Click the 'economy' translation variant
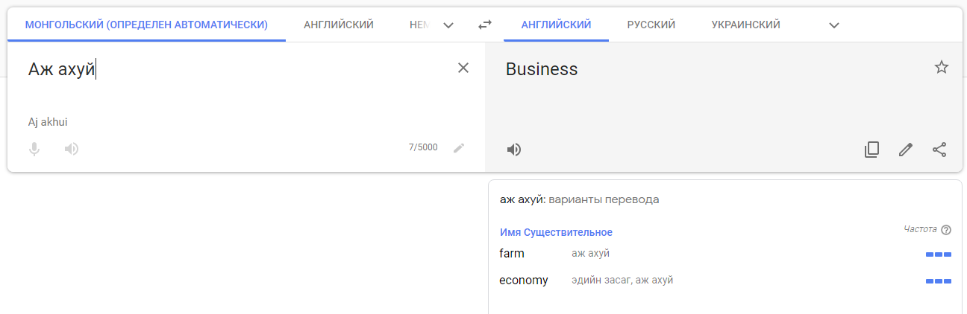 point(524,281)
